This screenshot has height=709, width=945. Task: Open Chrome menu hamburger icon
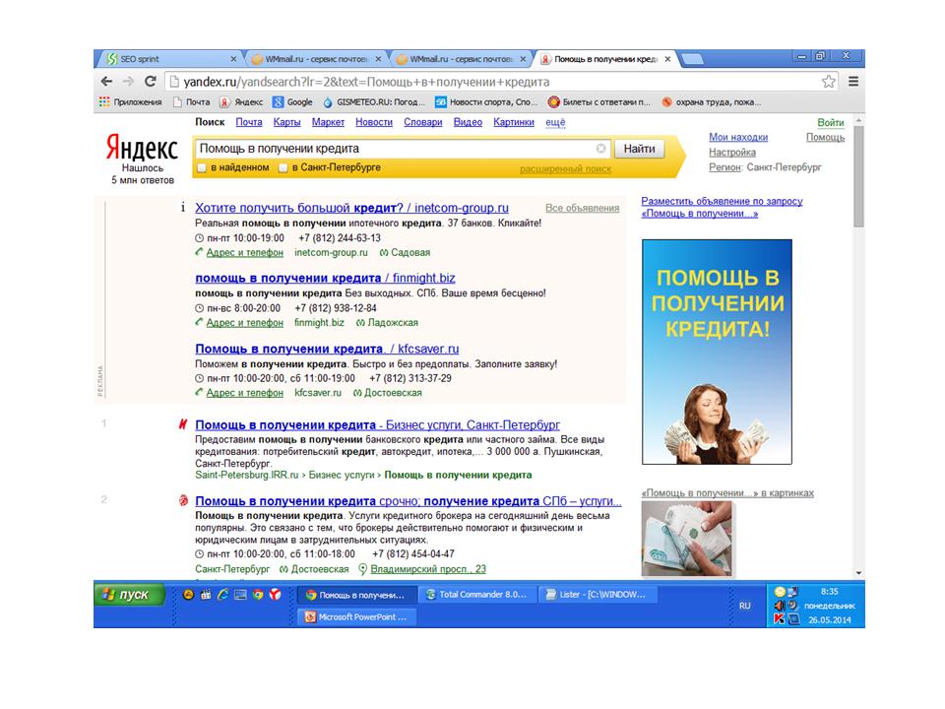click(x=853, y=82)
